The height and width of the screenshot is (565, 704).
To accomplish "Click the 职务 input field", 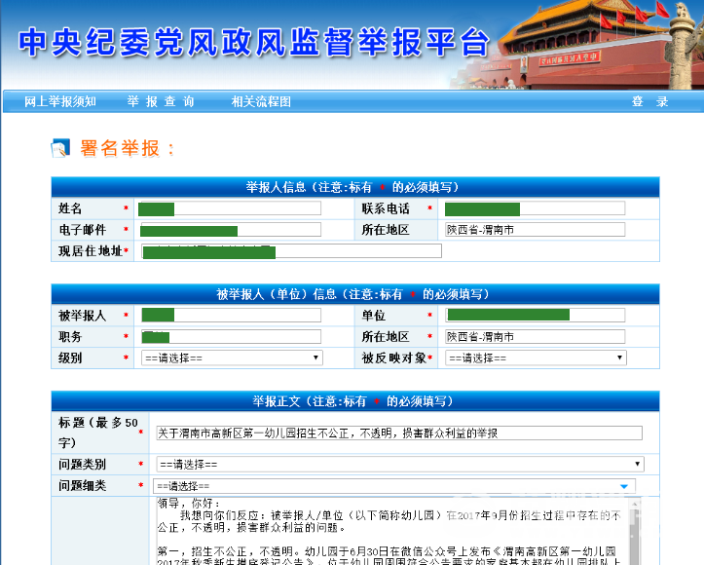I will pyautogui.click(x=231, y=336).
